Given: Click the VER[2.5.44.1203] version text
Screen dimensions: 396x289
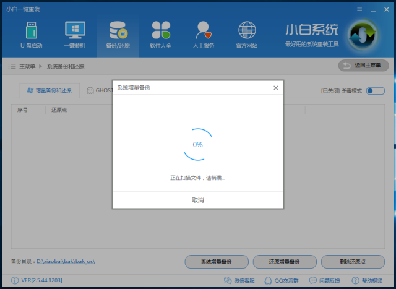Looking at the screenshot, I should coord(41,280).
